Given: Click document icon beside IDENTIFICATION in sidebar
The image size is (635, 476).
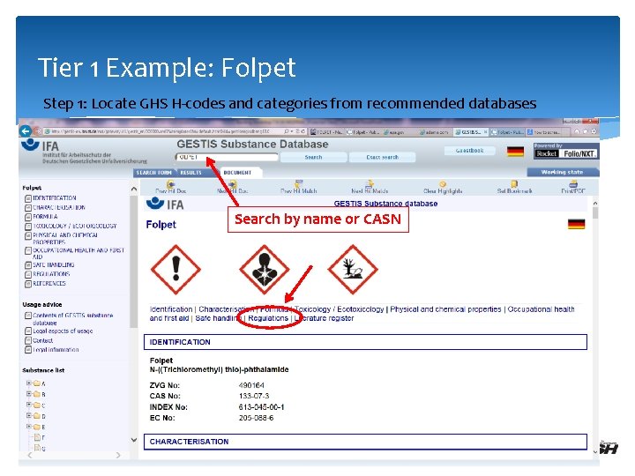Looking at the screenshot, I should (28, 198).
